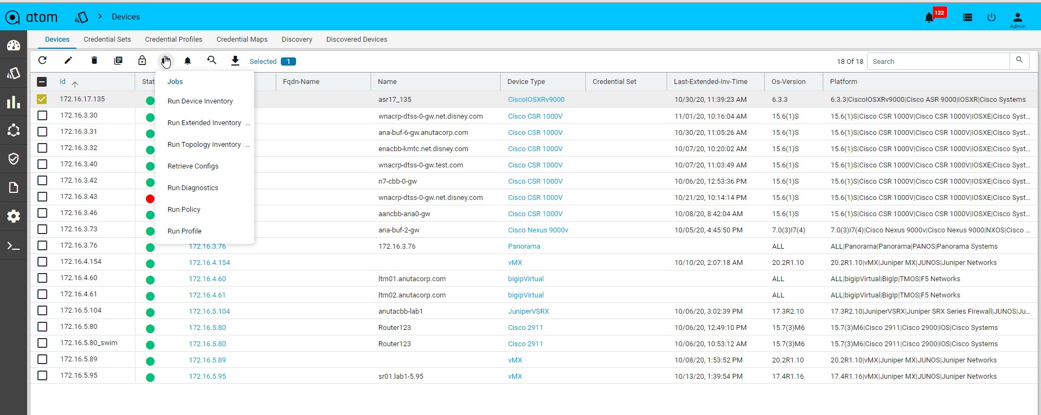The width and height of the screenshot is (1041, 415).
Task: Select Run Extended Inventory from Jobs menu
Action: 204,123
